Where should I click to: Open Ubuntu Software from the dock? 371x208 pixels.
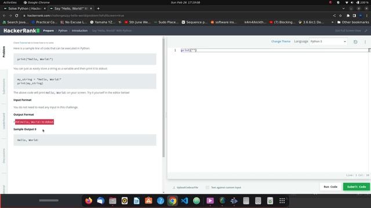[148, 200]
